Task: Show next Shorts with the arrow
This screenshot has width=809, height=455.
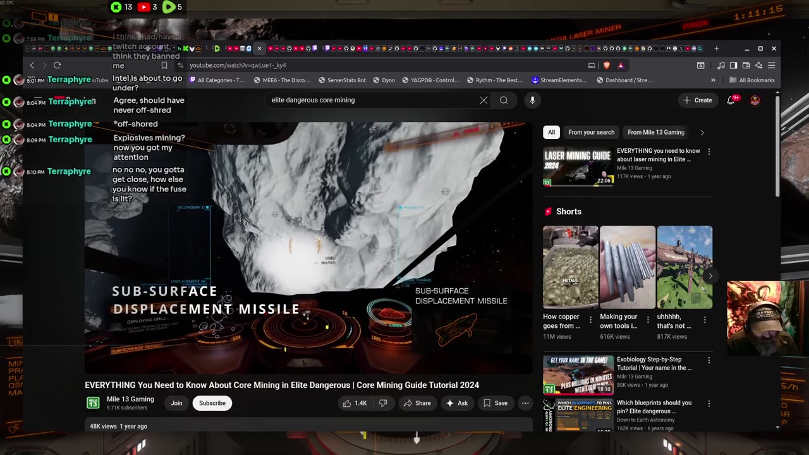Action: click(710, 276)
